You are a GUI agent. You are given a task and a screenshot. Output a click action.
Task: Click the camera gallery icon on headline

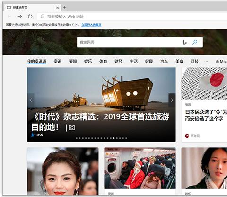point(72,127)
